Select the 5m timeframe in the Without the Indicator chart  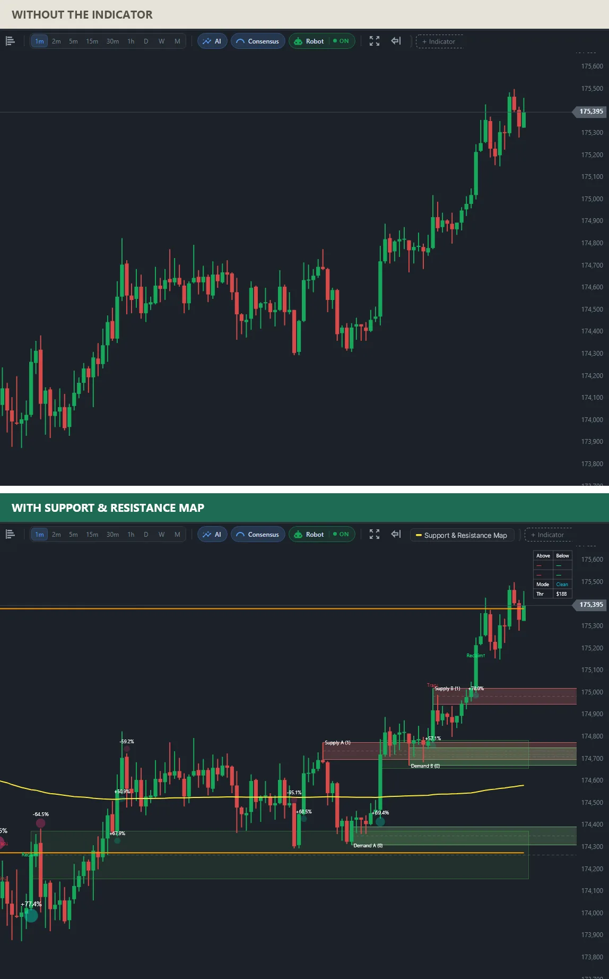pos(73,41)
